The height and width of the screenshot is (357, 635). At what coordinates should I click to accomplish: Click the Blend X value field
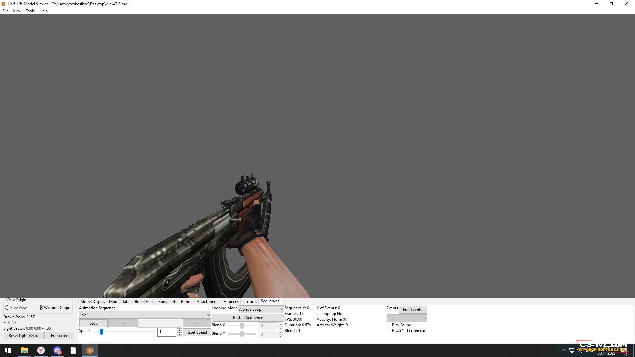click(x=268, y=326)
